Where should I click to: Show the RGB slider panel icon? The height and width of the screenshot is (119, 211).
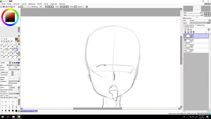pyautogui.click(x=4, y=7)
